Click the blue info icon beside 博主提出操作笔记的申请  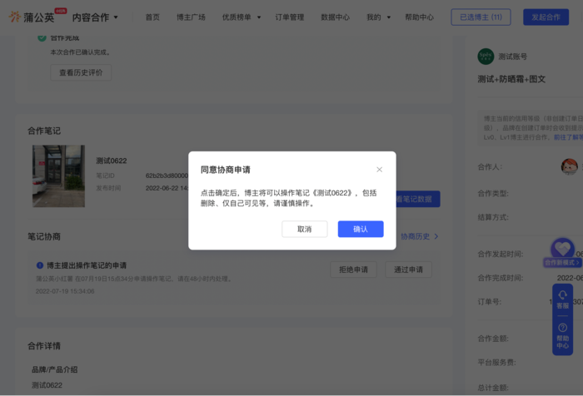pos(39,265)
